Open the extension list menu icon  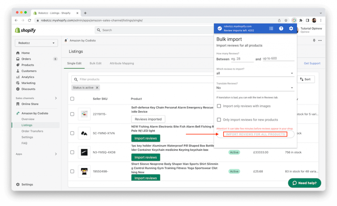pos(271,28)
